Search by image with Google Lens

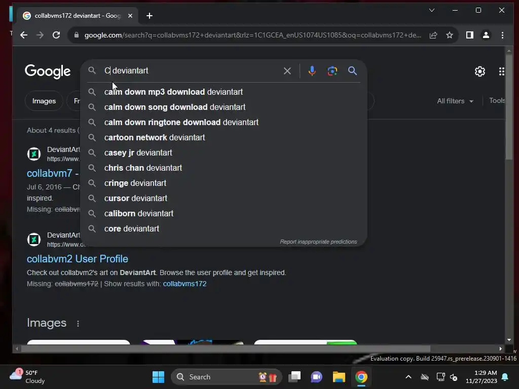(332, 71)
